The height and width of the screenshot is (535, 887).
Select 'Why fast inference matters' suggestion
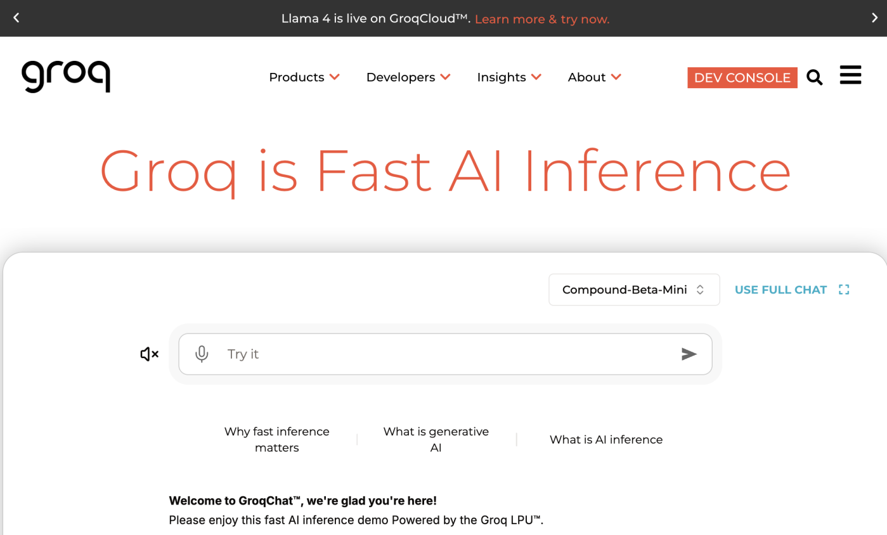(277, 439)
